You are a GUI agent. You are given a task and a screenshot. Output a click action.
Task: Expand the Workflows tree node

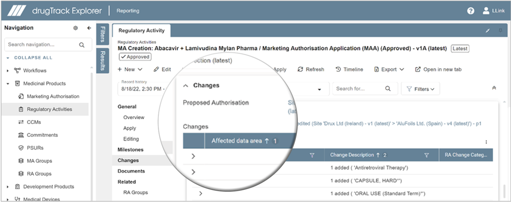tap(8, 71)
